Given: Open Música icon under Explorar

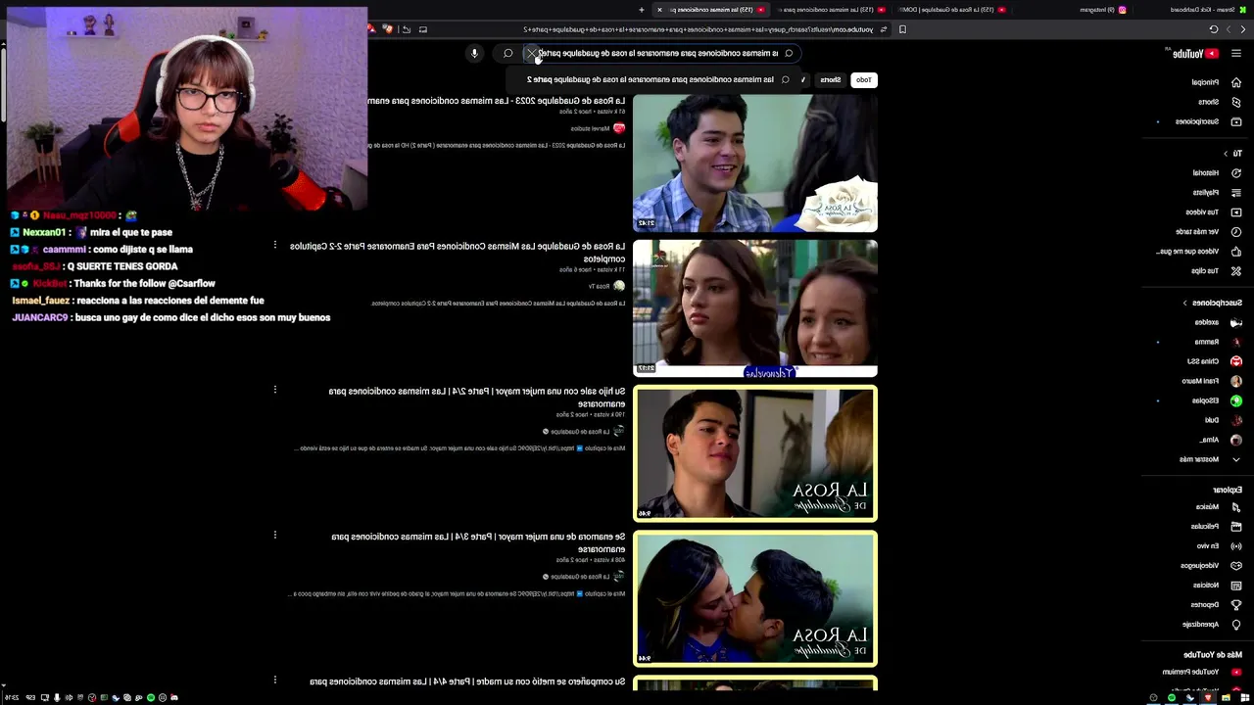Looking at the screenshot, I should point(1236,506).
